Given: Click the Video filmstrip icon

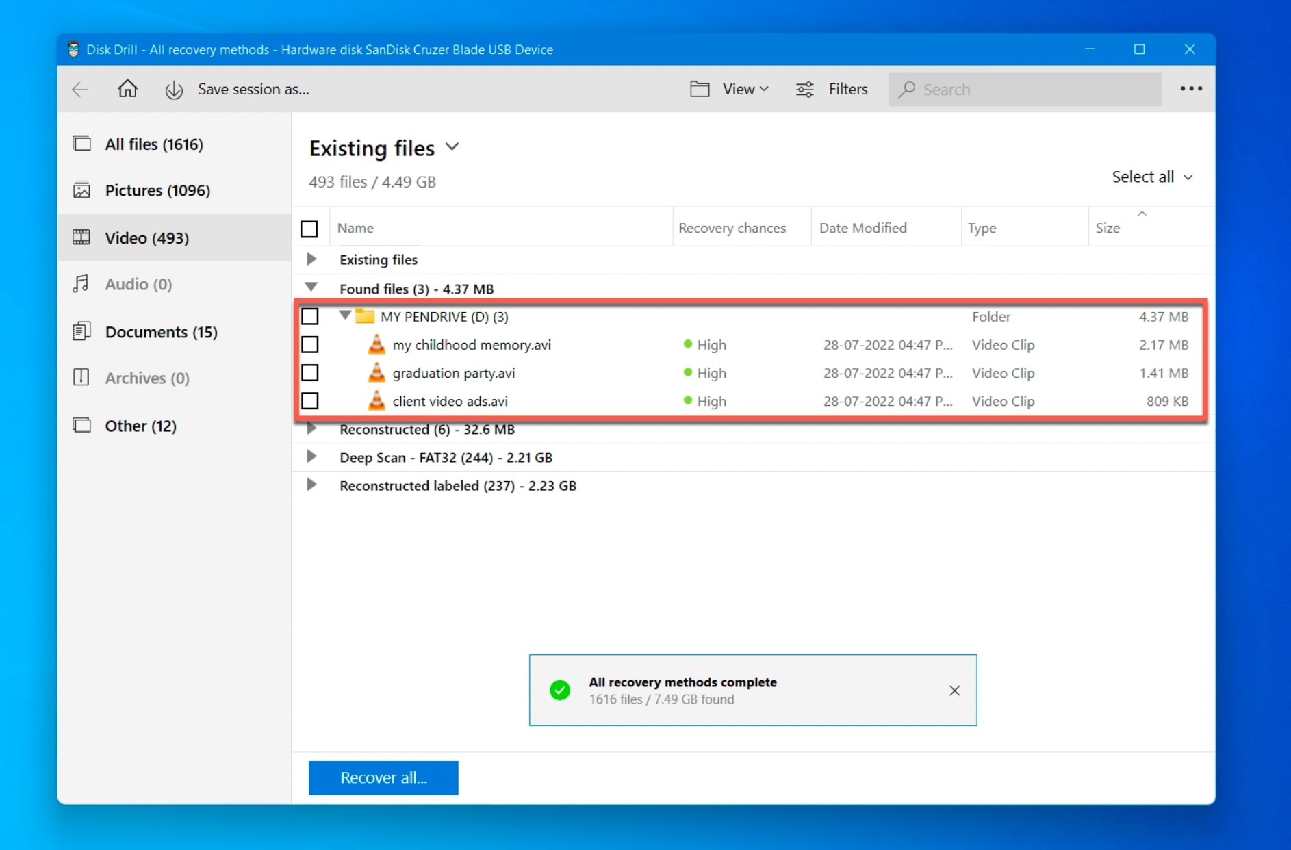Looking at the screenshot, I should click(x=82, y=237).
